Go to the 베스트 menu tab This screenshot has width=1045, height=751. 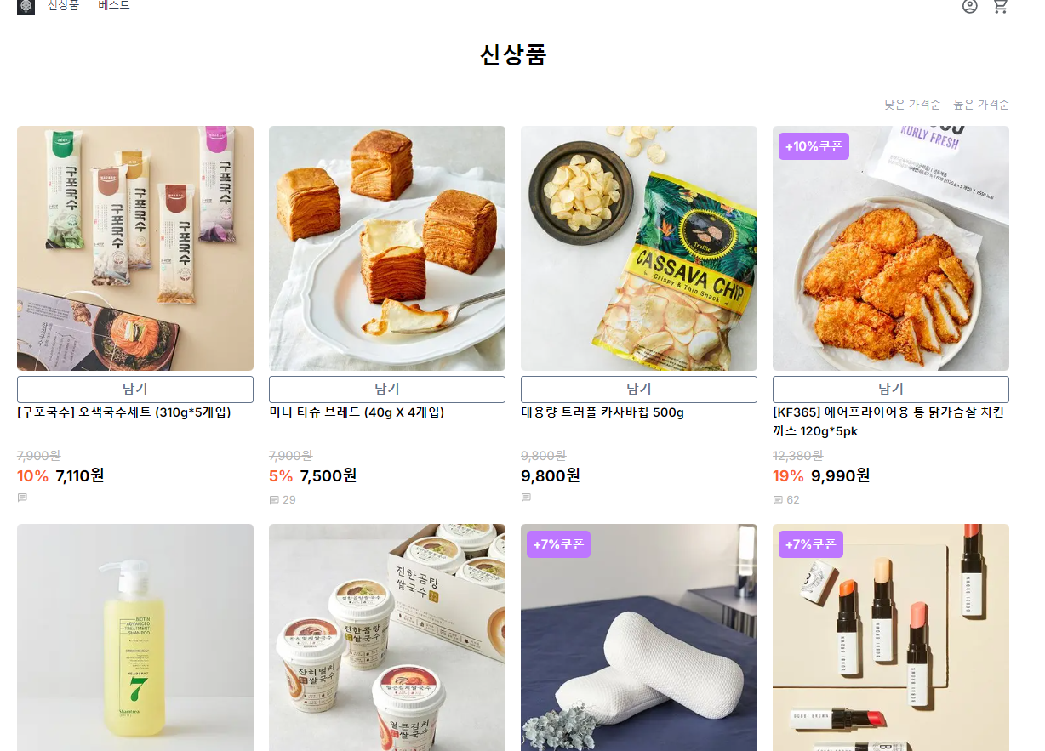[x=114, y=5]
